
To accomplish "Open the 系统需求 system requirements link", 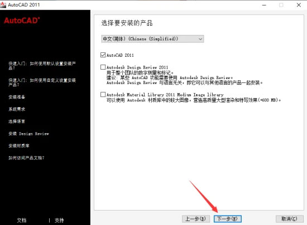I will [x=17, y=109].
